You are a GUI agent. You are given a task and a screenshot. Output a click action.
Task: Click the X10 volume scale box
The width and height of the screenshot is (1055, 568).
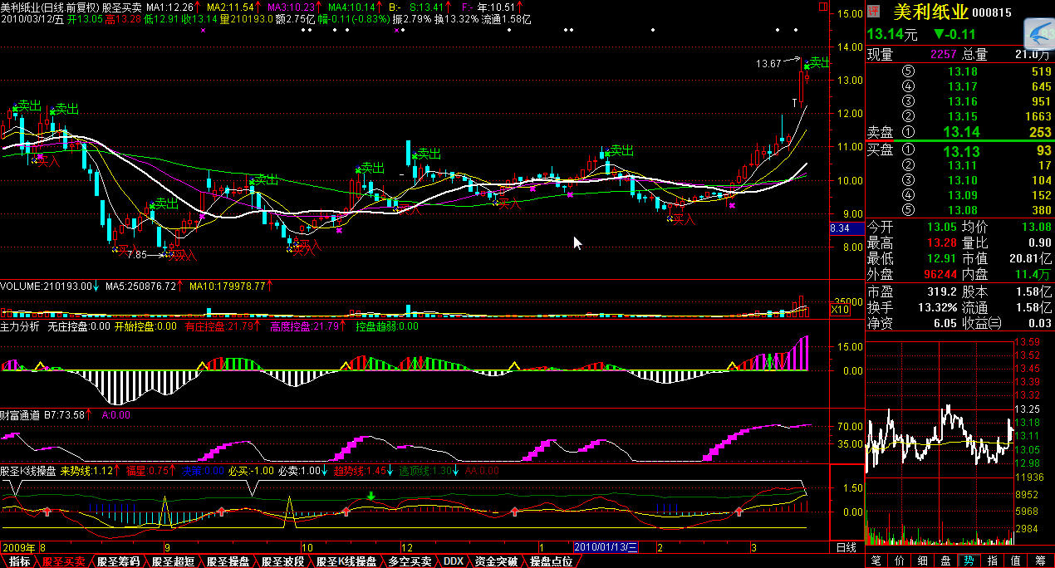point(840,309)
